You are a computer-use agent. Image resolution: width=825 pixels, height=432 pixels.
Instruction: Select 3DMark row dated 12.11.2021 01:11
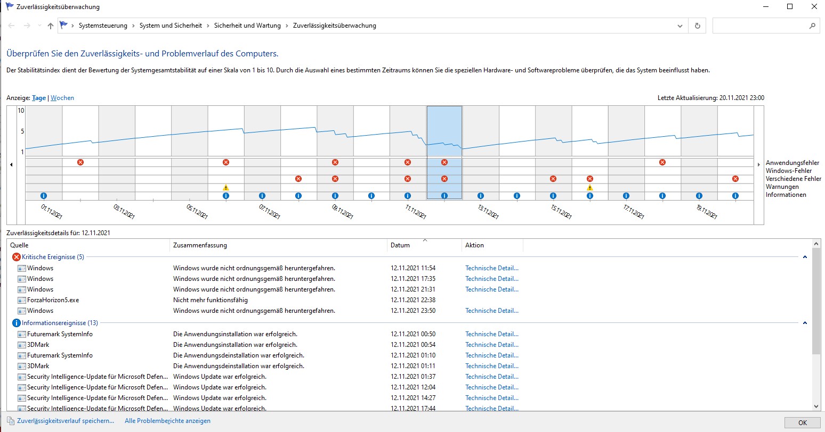coord(409,366)
